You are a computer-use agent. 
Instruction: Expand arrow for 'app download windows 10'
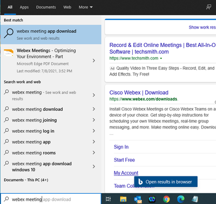tap(94, 167)
